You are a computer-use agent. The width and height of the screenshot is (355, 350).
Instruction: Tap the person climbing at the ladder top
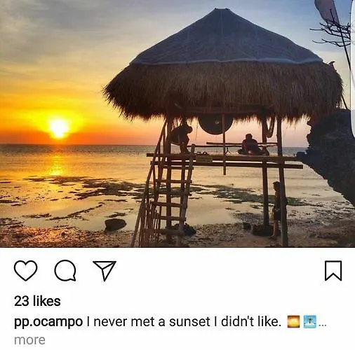[182, 138]
